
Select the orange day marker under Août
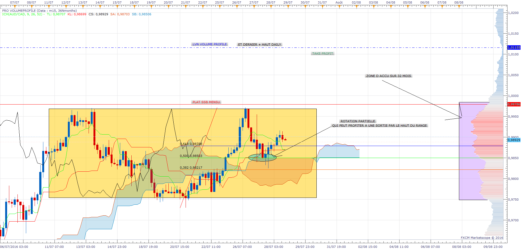pos(339,6)
